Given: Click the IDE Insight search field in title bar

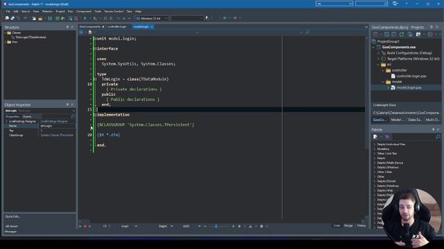Looking at the screenshot, I should tap(371, 3).
